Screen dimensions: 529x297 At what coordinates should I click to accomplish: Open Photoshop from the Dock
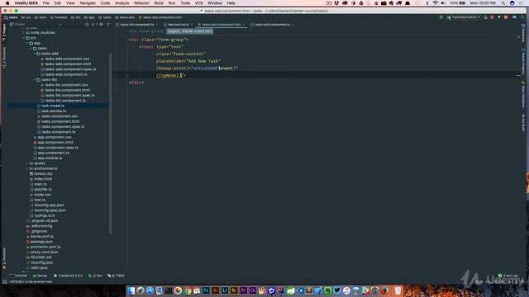coord(206,290)
